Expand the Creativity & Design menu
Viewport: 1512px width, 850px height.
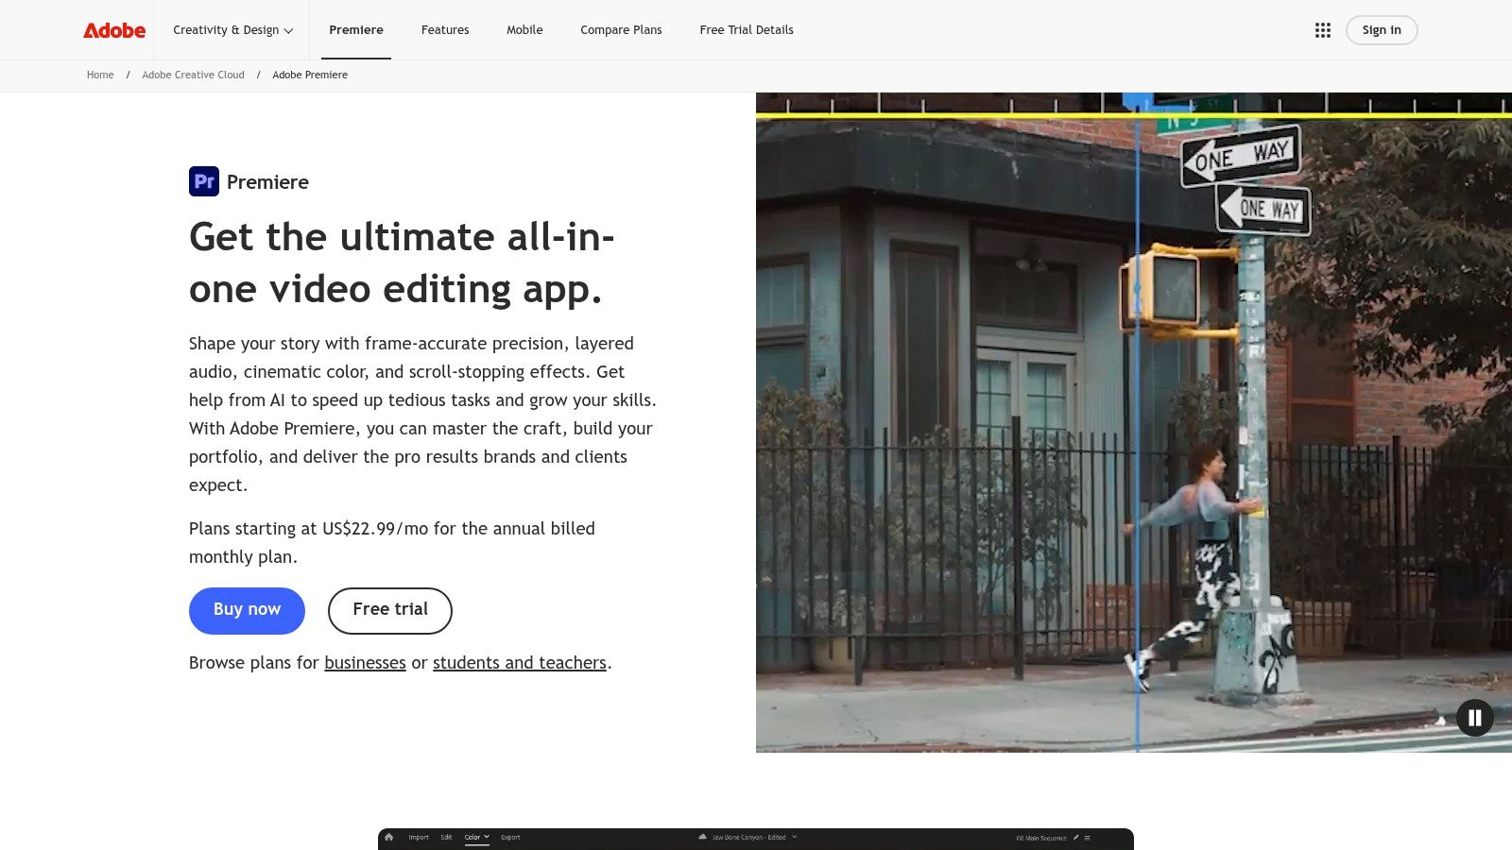(232, 30)
